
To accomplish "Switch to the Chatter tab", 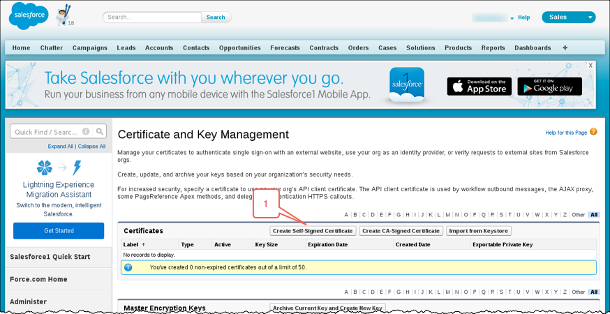I will [52, 48].
